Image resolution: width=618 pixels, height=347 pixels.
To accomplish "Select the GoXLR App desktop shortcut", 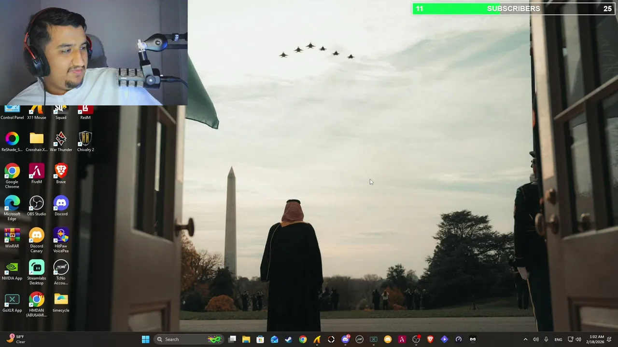I will pos(12,303).
